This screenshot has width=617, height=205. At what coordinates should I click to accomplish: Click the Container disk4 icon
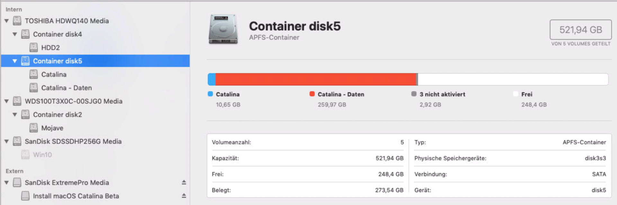pos(25,34)
